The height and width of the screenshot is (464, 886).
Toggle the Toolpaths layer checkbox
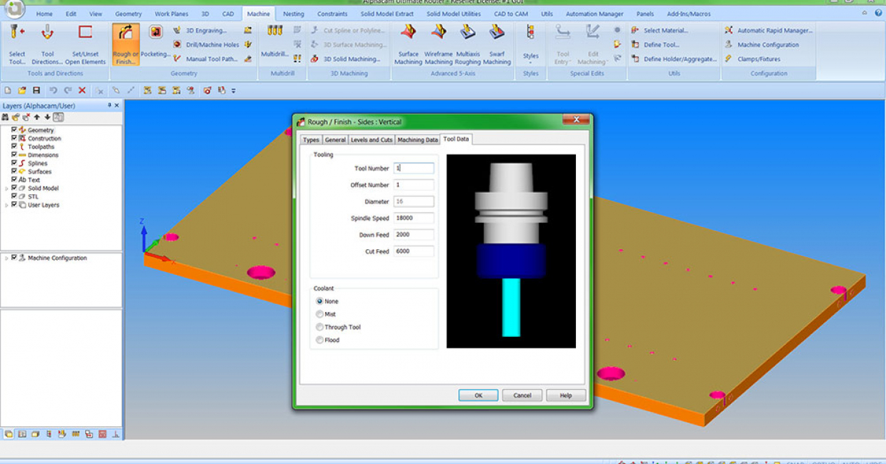(14, 146)
